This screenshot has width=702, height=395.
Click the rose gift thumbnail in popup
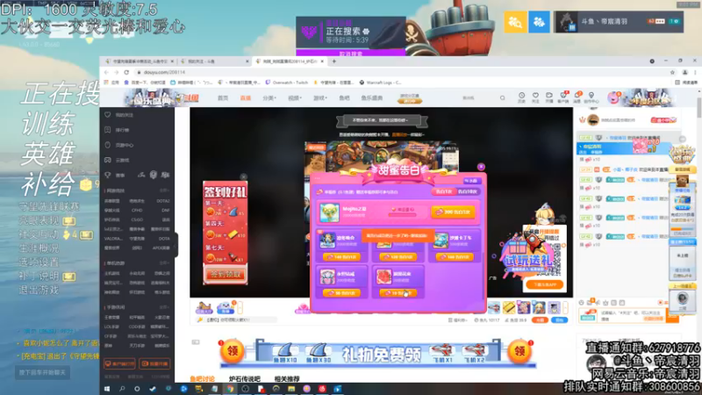(x=383, y=276)
